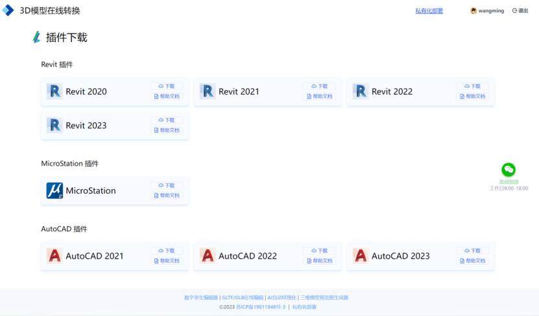
Task: Click the AutoCAD 2021 red A icon
Action: 54,256
